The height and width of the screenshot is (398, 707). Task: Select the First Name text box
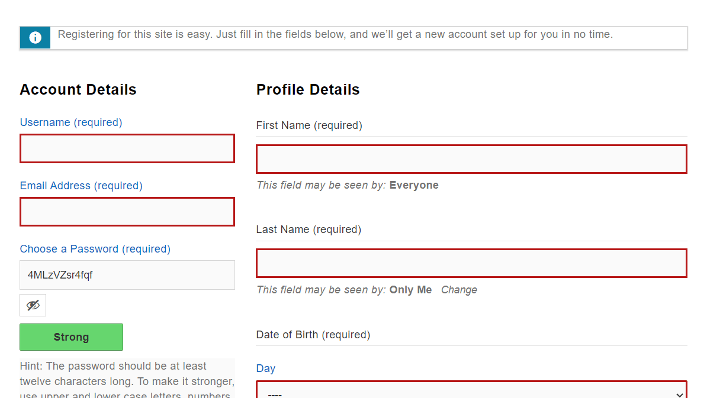tap(471, 159)
